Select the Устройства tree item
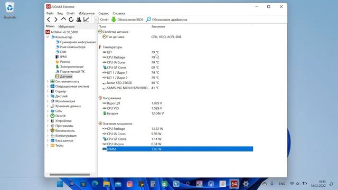Image resolution: width=338 pixels, height=190 pixels. coord(61,121)
